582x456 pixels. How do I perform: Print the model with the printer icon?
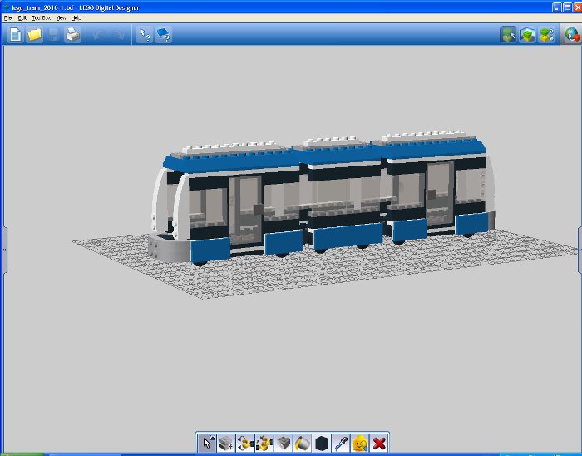pos(73,35)
